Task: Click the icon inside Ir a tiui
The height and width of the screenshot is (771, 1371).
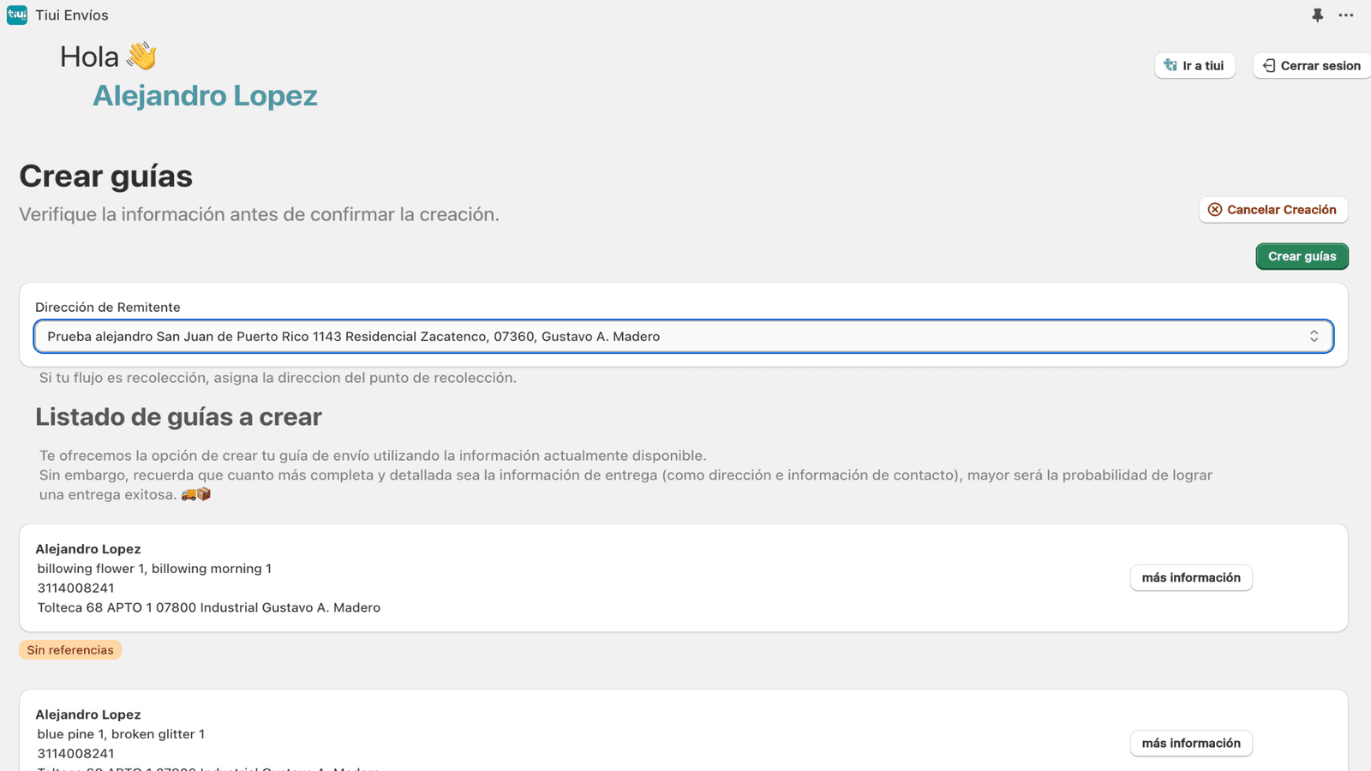Action: [x=1170, y=66]
